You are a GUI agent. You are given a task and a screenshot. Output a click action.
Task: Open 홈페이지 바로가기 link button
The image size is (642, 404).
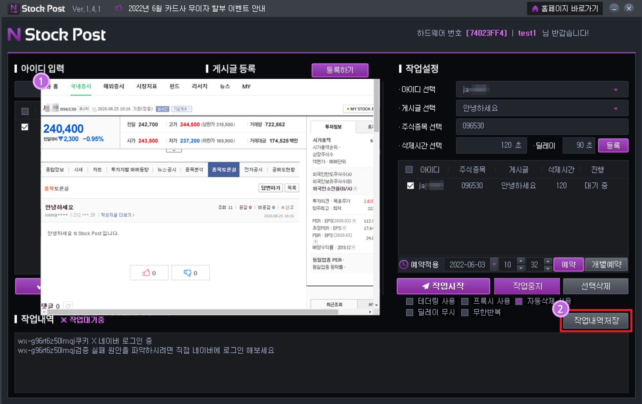565,9
